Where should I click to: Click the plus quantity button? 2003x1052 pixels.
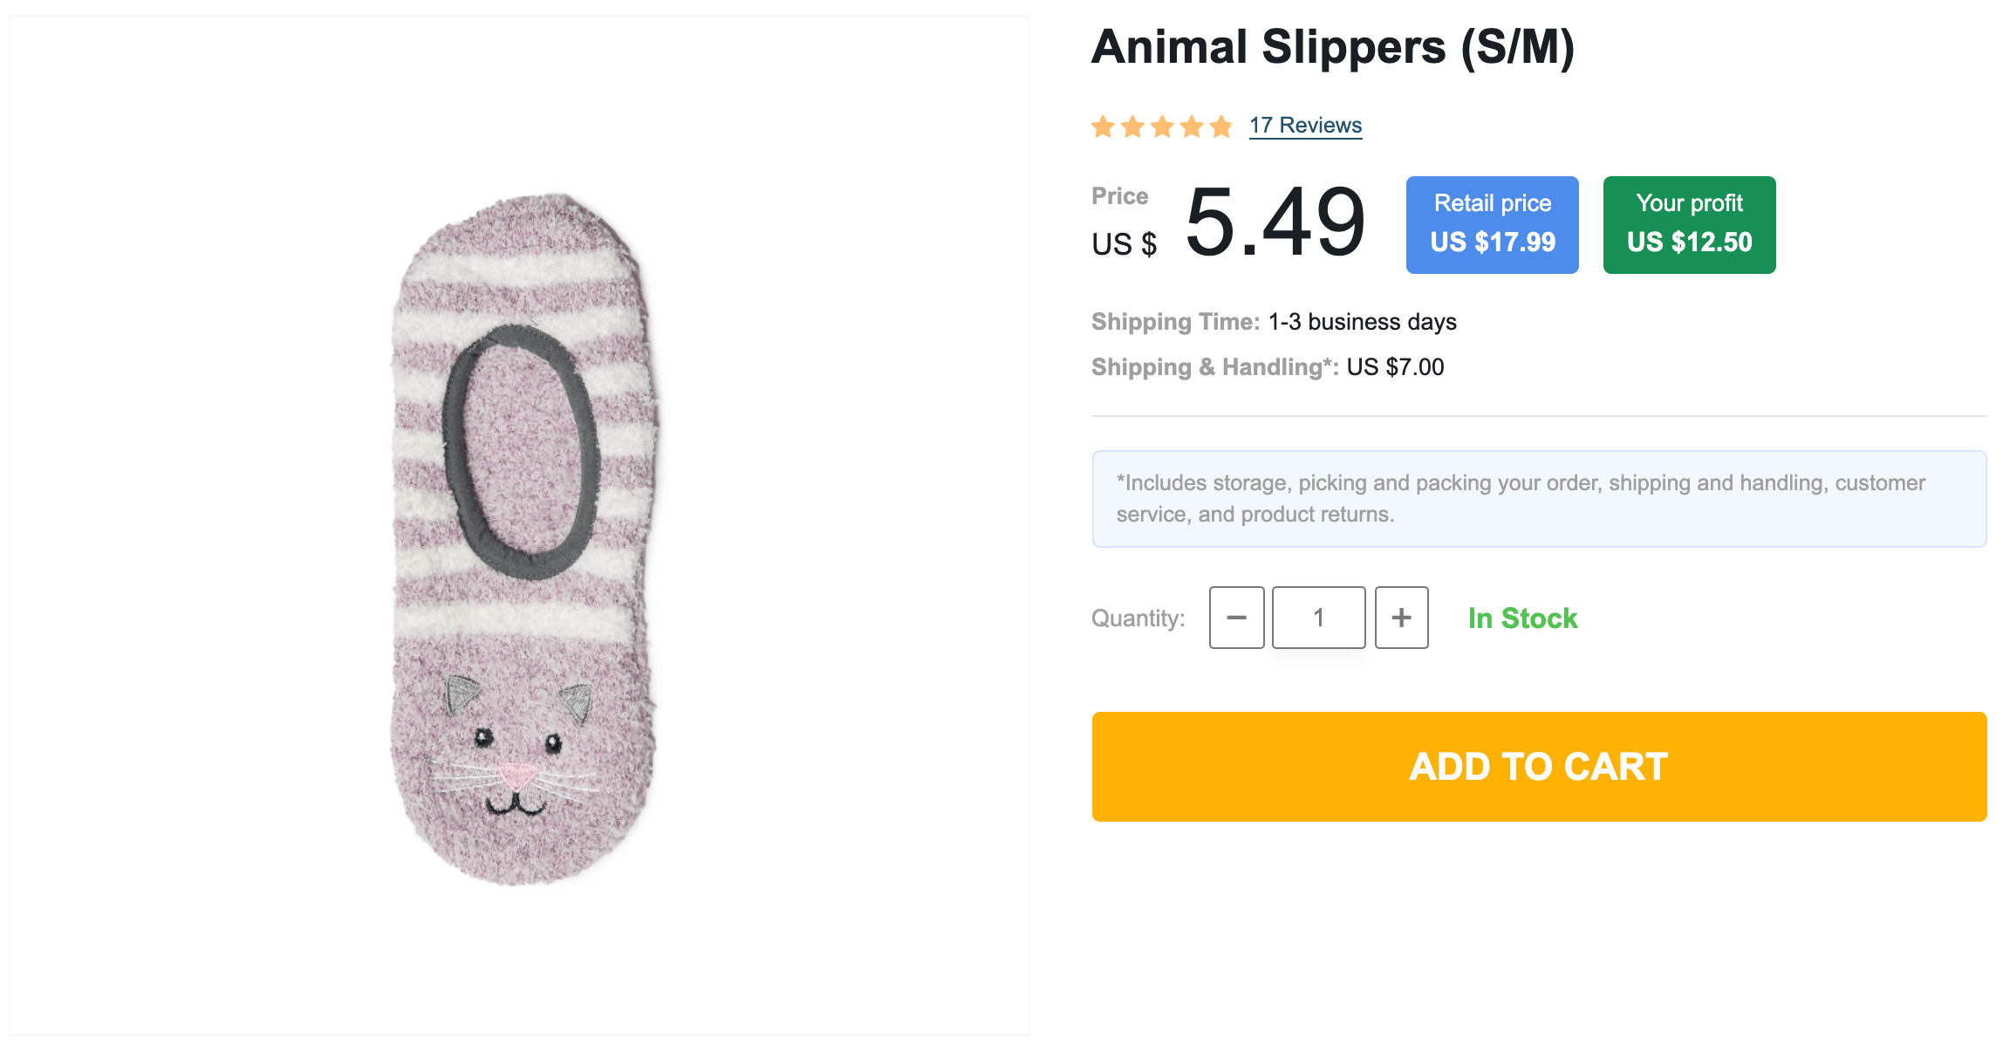1401,618
